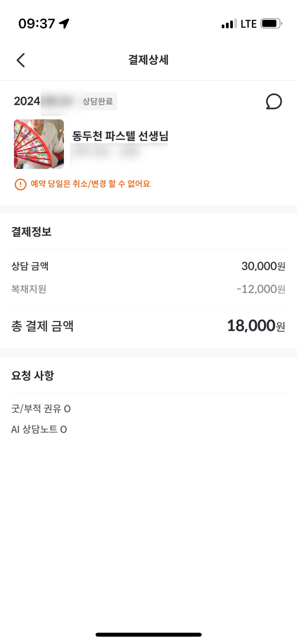Open the chat bubble icon

274,102
